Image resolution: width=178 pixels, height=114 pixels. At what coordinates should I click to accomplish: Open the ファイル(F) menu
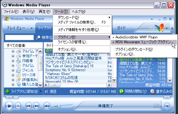[x=11, y=12]
